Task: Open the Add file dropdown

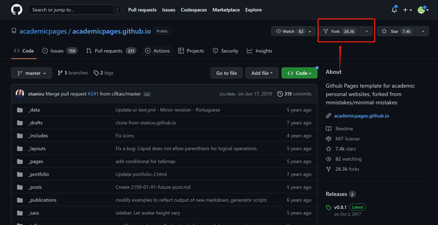Action: pos(262,73)
